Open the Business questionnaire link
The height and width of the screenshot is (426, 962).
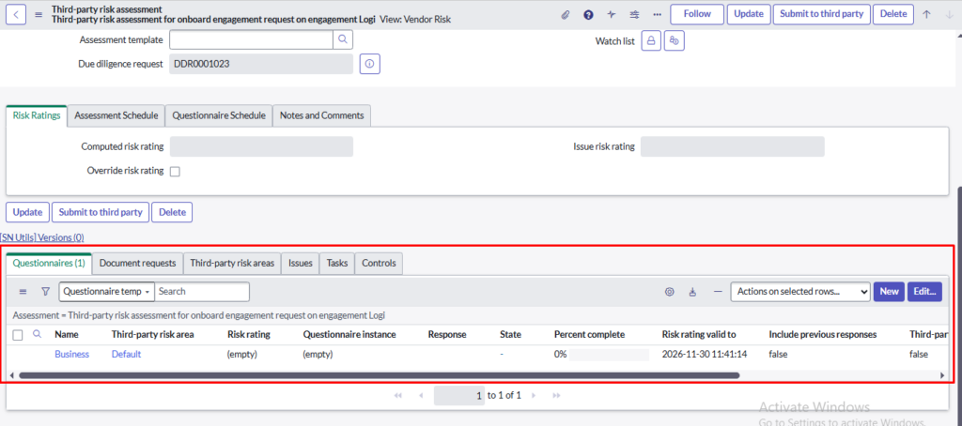71,355
